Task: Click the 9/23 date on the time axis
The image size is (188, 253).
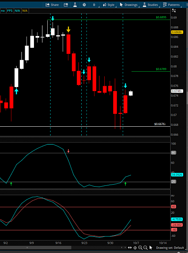Action: click(x=84, y=242)
